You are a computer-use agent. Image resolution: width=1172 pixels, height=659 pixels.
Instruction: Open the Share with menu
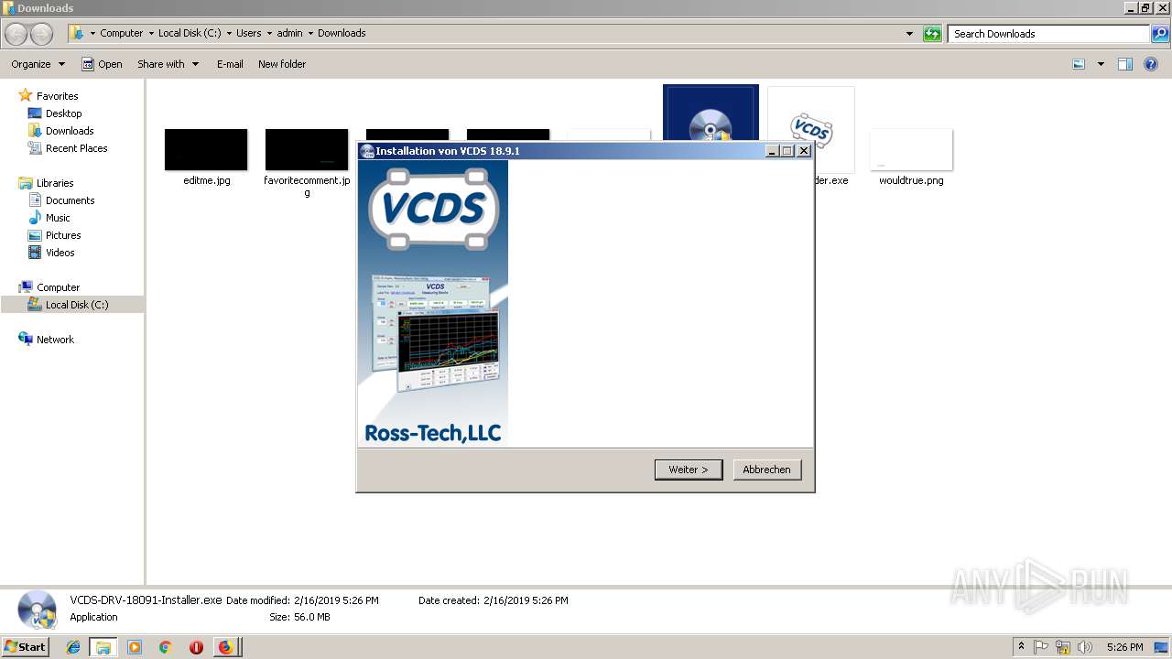coord(168,64)
